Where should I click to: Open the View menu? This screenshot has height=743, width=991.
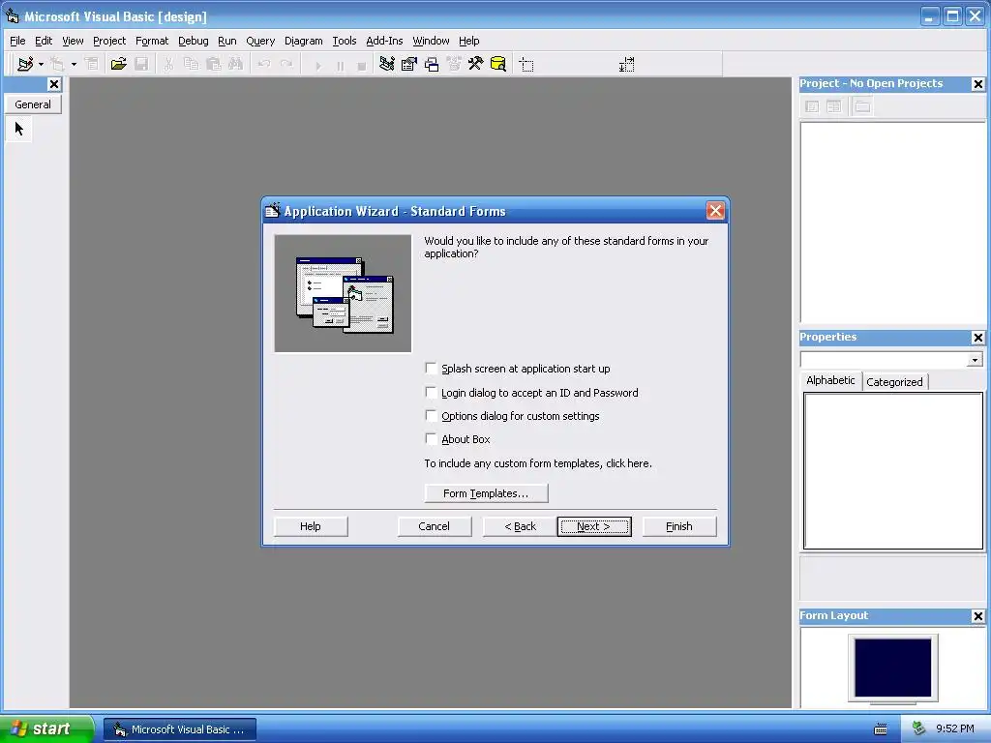coord(73,41)
